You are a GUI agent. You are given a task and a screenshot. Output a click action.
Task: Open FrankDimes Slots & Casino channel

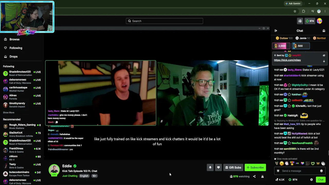22,150
